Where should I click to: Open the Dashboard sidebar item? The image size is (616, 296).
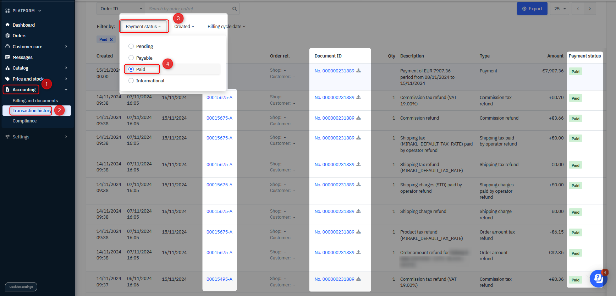coord(23,25)
